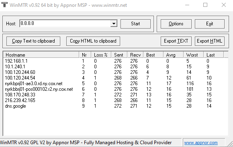The image size is (233, 147).
Task: Click the Worst column header
Action: click(x=194, y=55)
